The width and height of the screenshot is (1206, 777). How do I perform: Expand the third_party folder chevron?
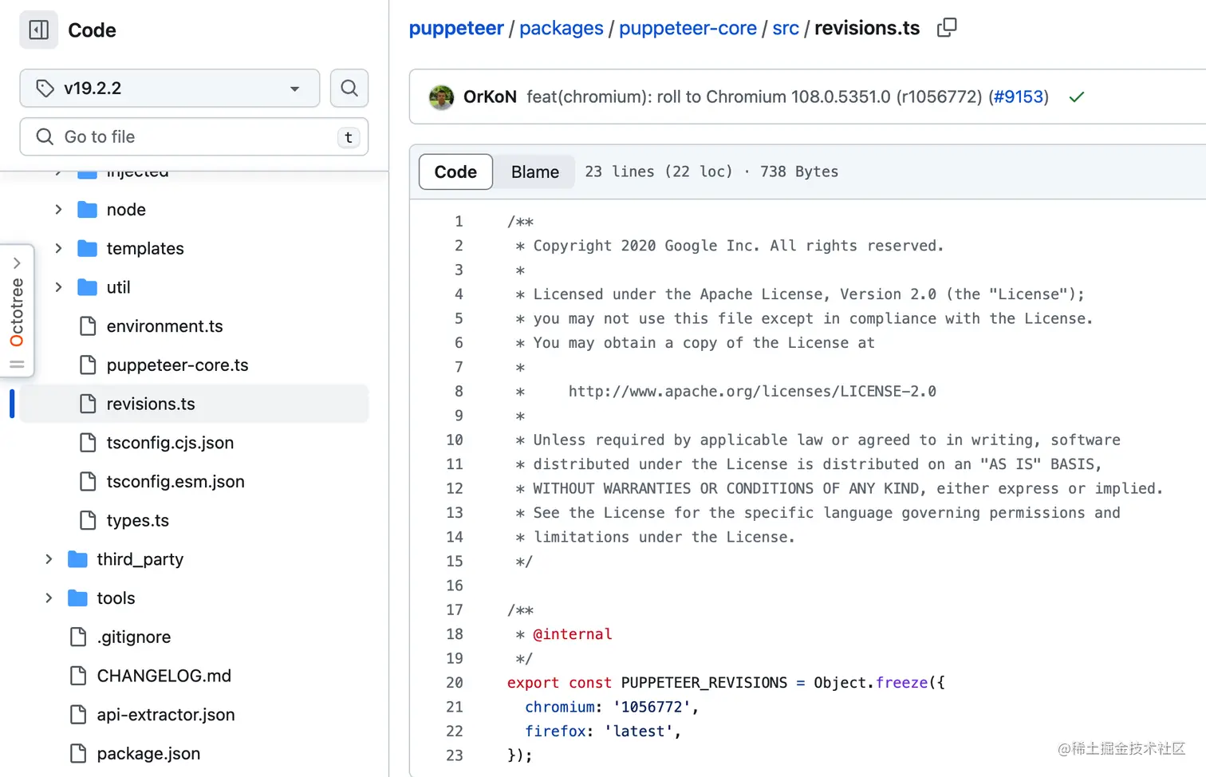49,559
